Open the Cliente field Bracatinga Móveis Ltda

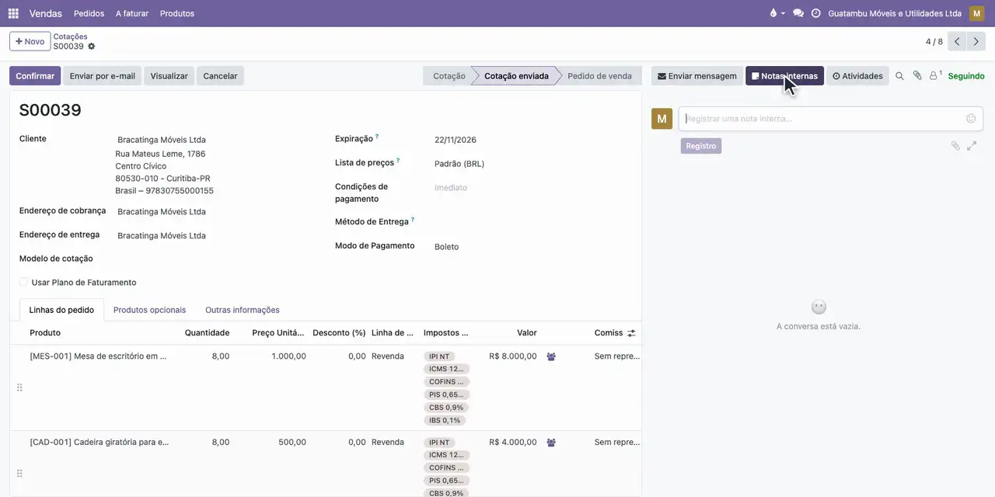click(215, 140)
